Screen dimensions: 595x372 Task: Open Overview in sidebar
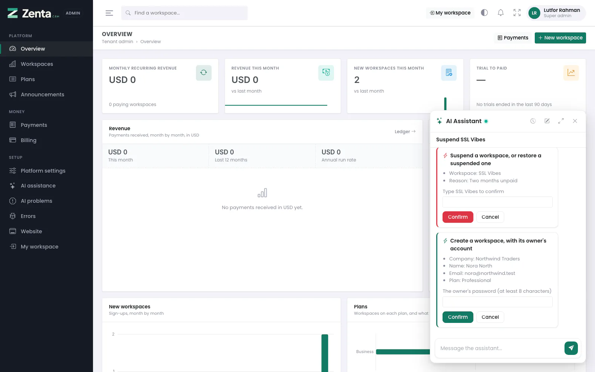click(x=46, y=49)
